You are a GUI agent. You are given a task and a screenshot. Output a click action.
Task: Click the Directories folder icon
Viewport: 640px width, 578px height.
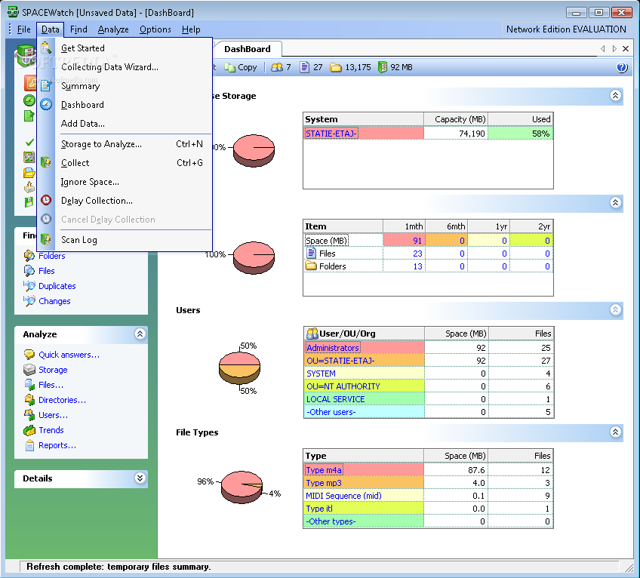[x=29, y=400]
